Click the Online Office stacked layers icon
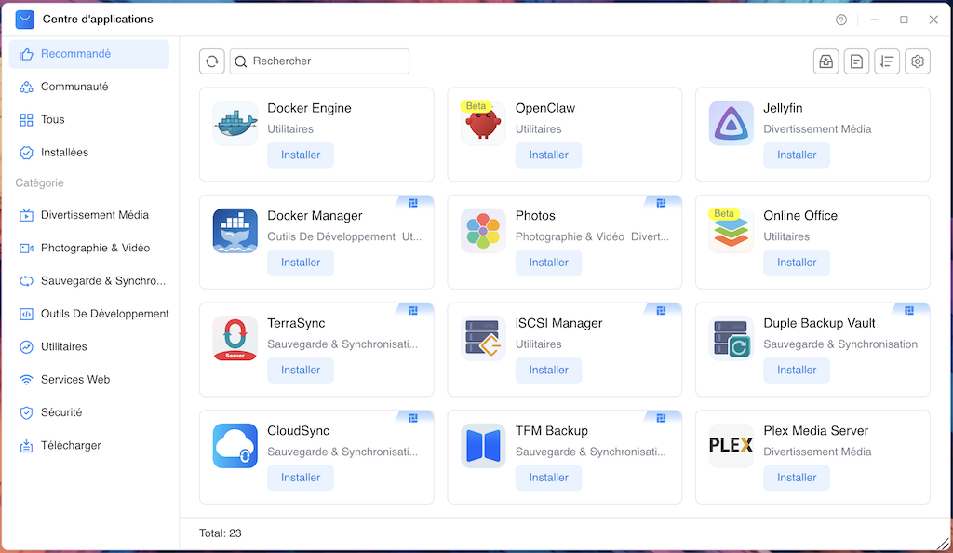 [732, 231]
